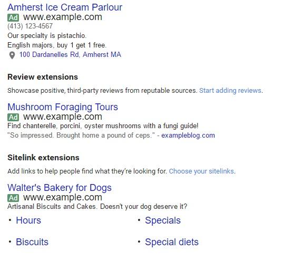The width and height of the screenshot is (293, 260).
Task: Open Walter's Bakery for Dogs headline
Action: click(x=60, y=188)
